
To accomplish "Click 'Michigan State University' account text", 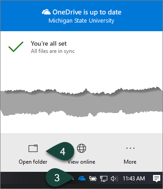I will (x=81, y=21).
